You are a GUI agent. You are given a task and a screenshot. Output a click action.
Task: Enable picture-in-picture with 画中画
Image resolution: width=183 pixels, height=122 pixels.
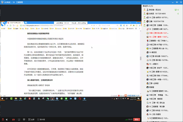pyautogui.click(x=41, y=119)
